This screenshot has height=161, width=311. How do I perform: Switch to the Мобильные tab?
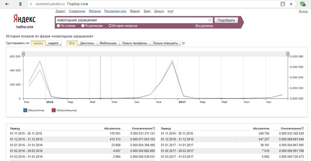tap(108, 43)
